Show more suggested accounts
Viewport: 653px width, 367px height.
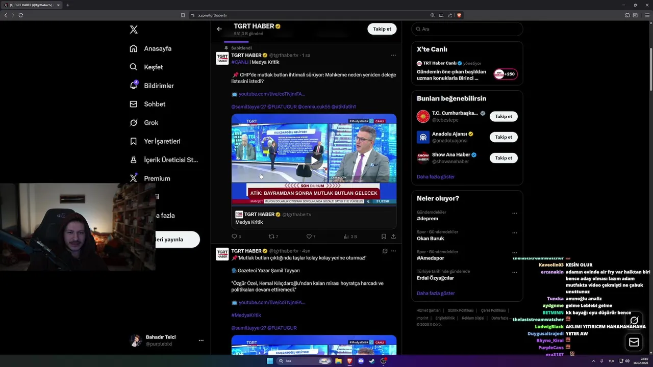tap(436, 177)
